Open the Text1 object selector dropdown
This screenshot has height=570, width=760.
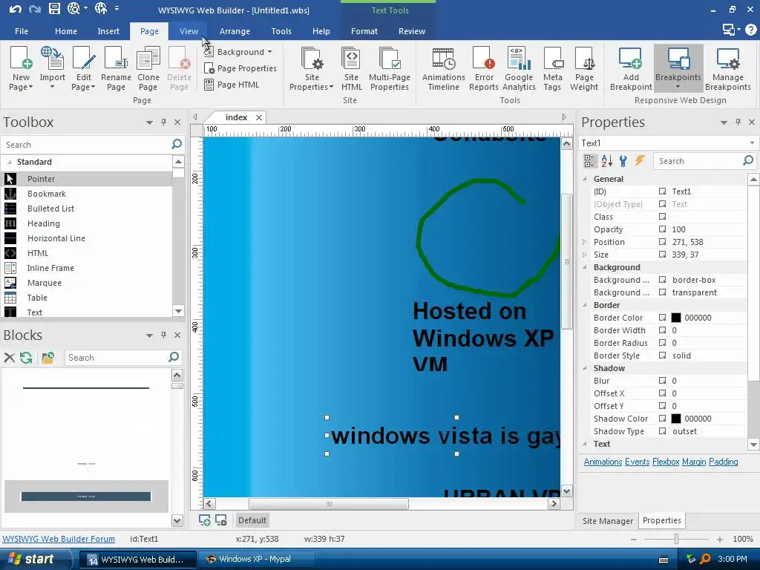coord(752,143)
